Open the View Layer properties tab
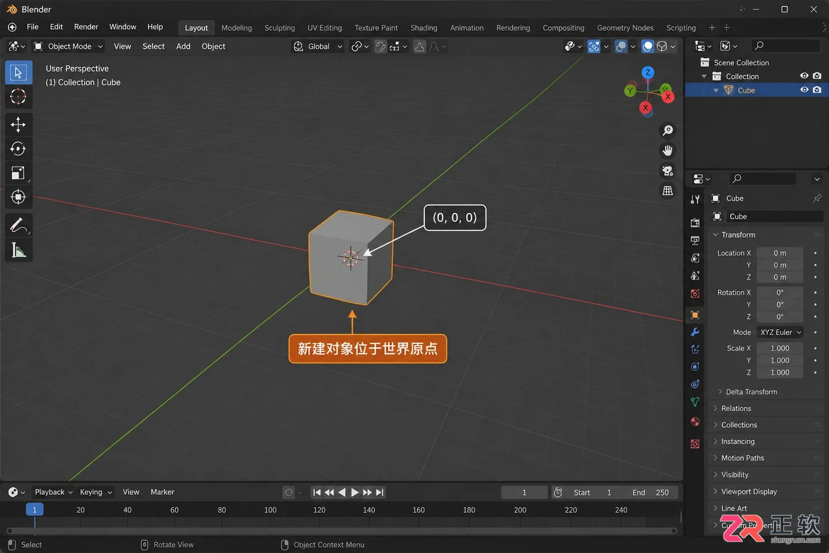The width and height of the screenshot is (829, 553). 695,258
